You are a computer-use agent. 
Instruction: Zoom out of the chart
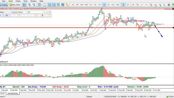[34, 5]
